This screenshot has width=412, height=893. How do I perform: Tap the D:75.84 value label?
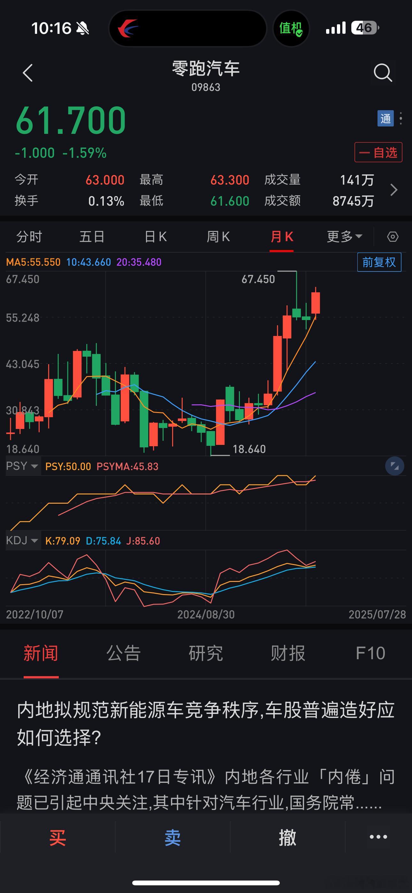[103, 541]
